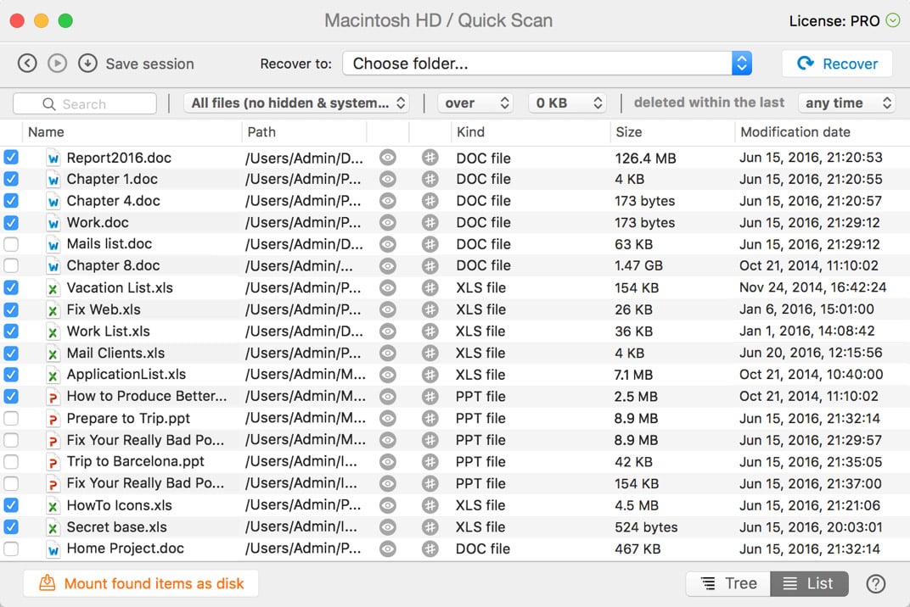910x607 pixels.
Task: Sort by the Kind column header
Action: point(531,132)
